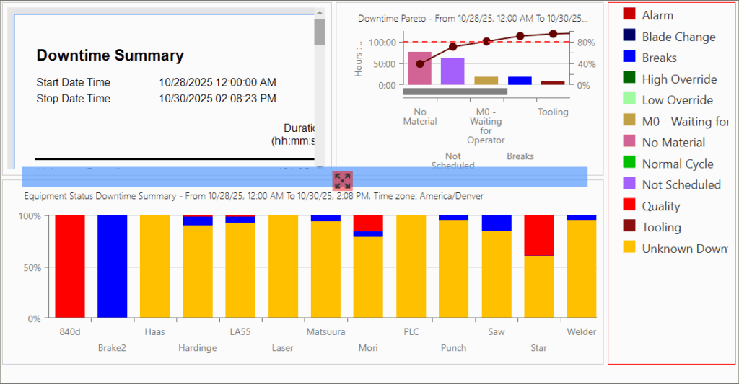Click the Unknown Downtime legend yellow icon
This screenshot has height=384, width=739.
coord(629,248)
